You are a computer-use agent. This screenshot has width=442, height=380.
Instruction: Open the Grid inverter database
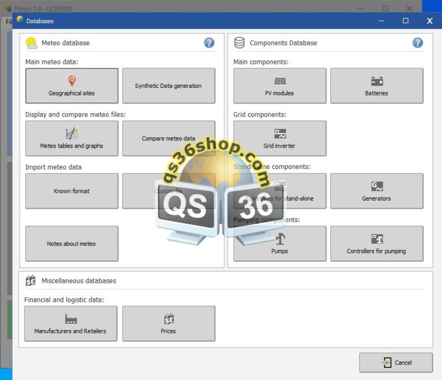tap(280, 138)
